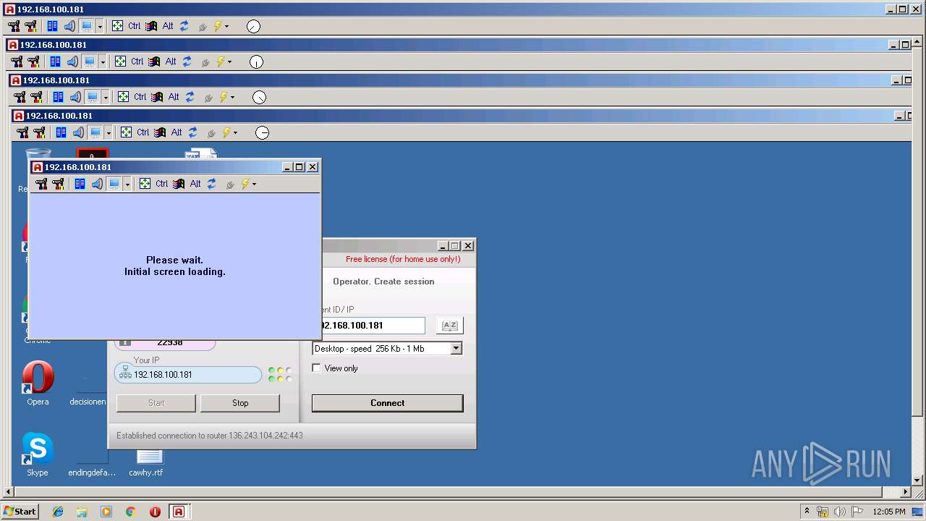Refresh screen in fourth nested window toolbar

[x=193, y=132]
